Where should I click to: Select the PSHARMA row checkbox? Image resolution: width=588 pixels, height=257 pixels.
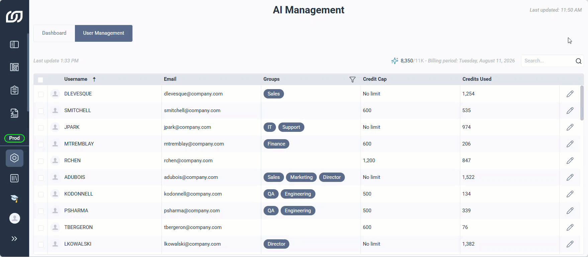(41, 211)
